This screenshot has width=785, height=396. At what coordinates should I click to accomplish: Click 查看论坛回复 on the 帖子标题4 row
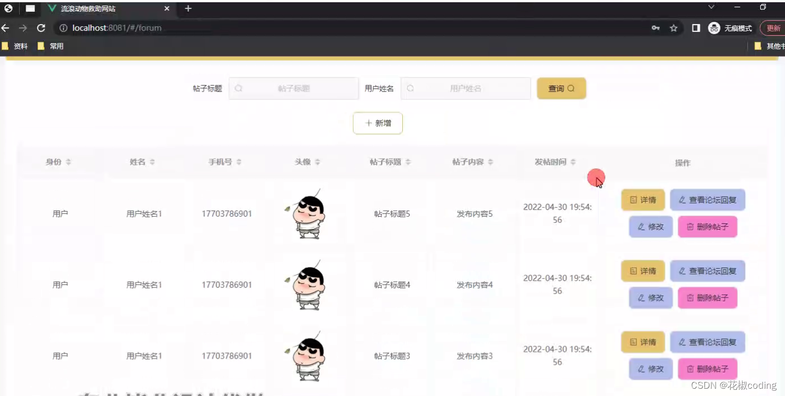(707, 271)
